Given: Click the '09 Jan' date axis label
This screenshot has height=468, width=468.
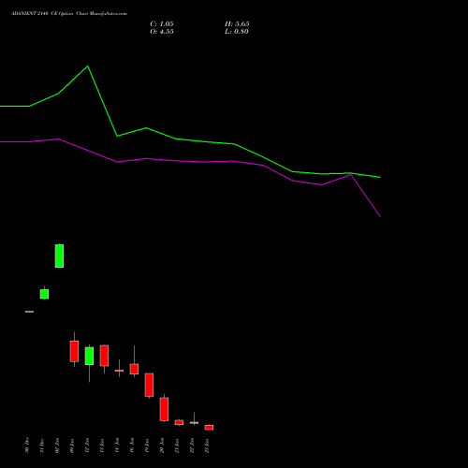Looking at the screenshot, I should tap(72, 446).
